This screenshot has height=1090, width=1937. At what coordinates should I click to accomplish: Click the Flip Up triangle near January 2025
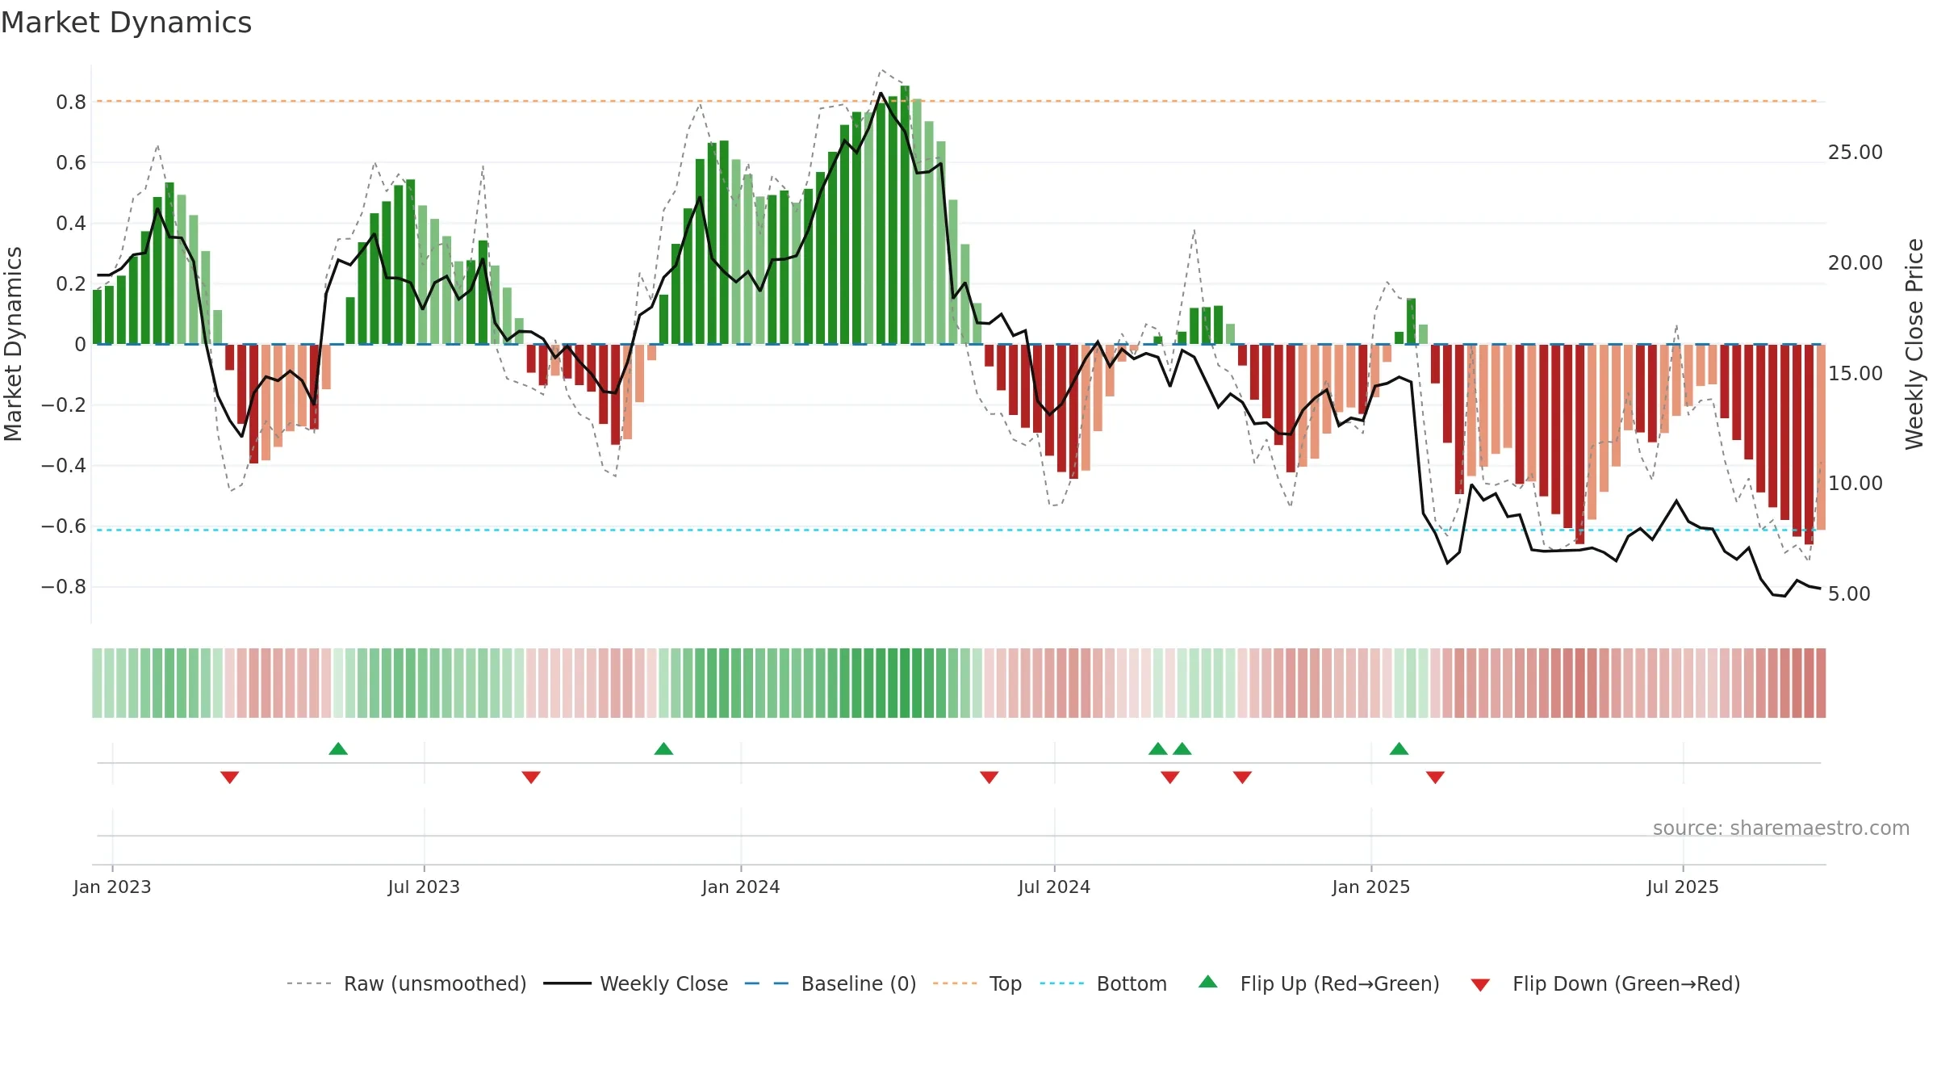[x=1399, y=748]
